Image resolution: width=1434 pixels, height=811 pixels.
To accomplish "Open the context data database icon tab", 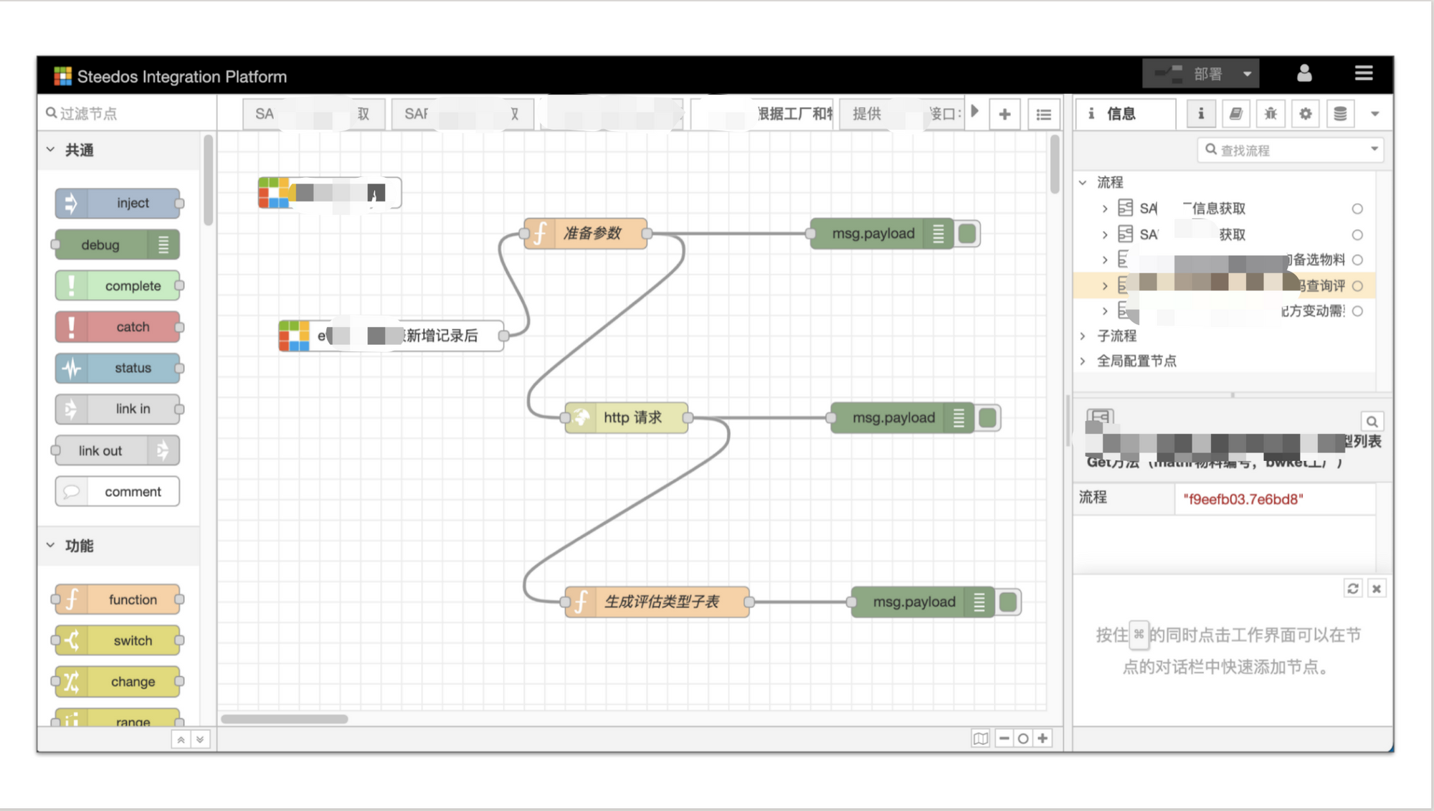I will click(1339, 113).
